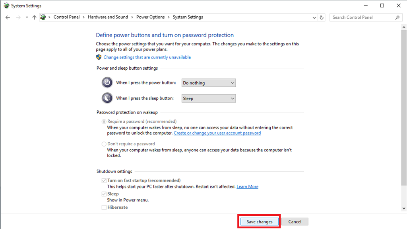The height and width of the screenshot is (229, 407).
Task: Toggle the Sleep power menu checkbox
Action: point(104,194)
